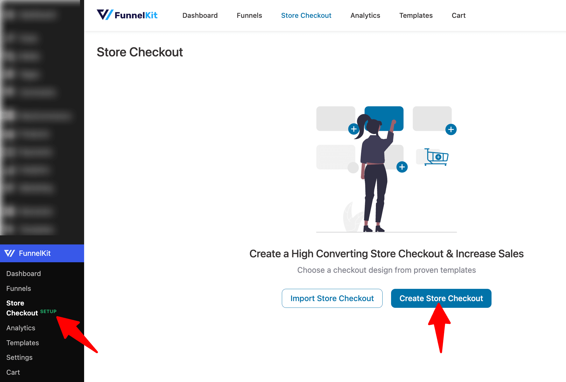Click the shopping cart illustration icon

pyautogui.click(x=436, y=157)
